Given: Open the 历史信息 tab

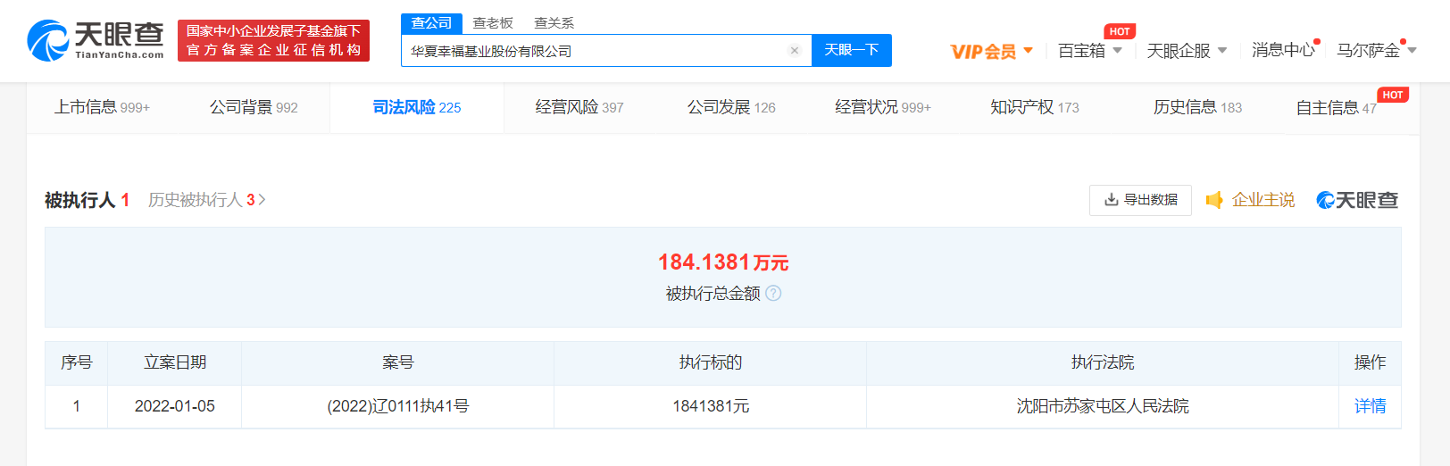Looking at the screenshot, I should pyautogui.click(x=1197, y=107).
